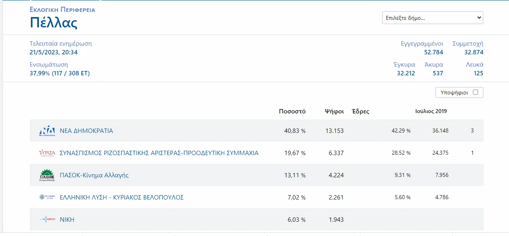
Task: Click the Έδρες column header
Action: click(360, 111)
